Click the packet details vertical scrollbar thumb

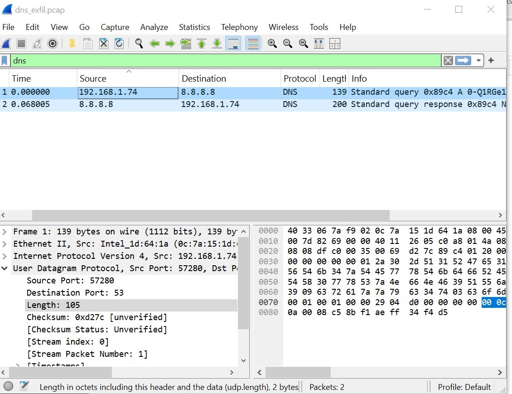pyautogui.click(x=243, y=283)
